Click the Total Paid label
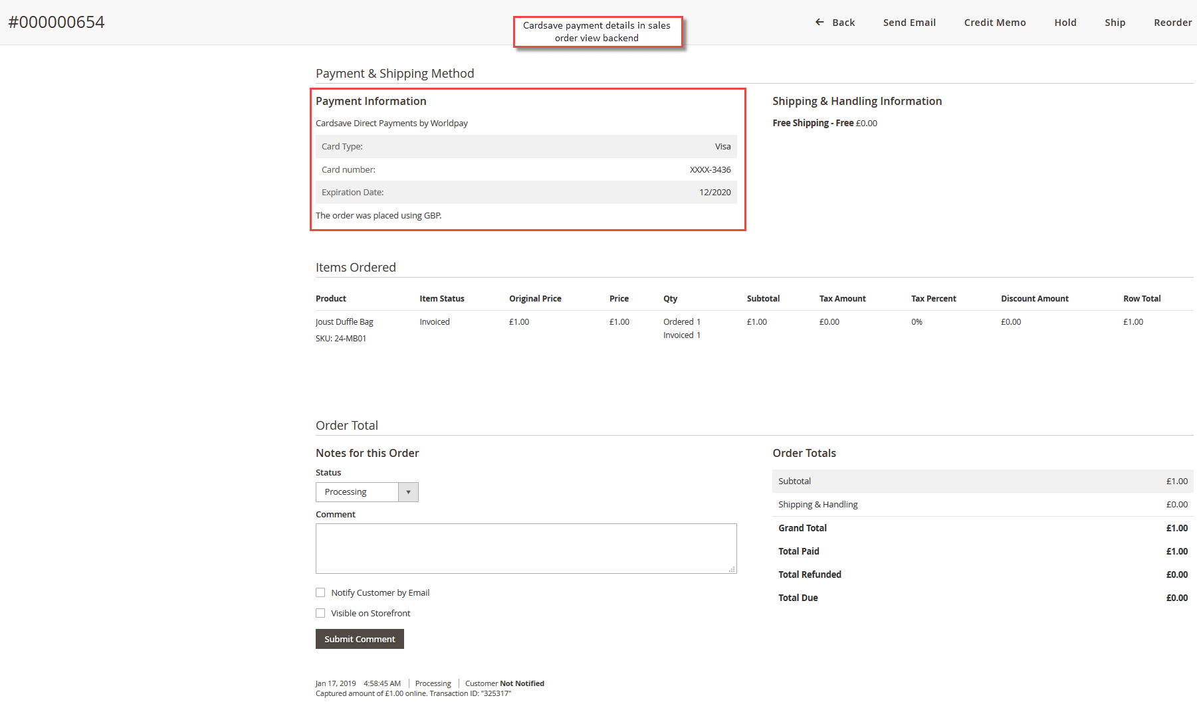The width and height of the screenshot is (1197, 704). (x=798, y=551)
